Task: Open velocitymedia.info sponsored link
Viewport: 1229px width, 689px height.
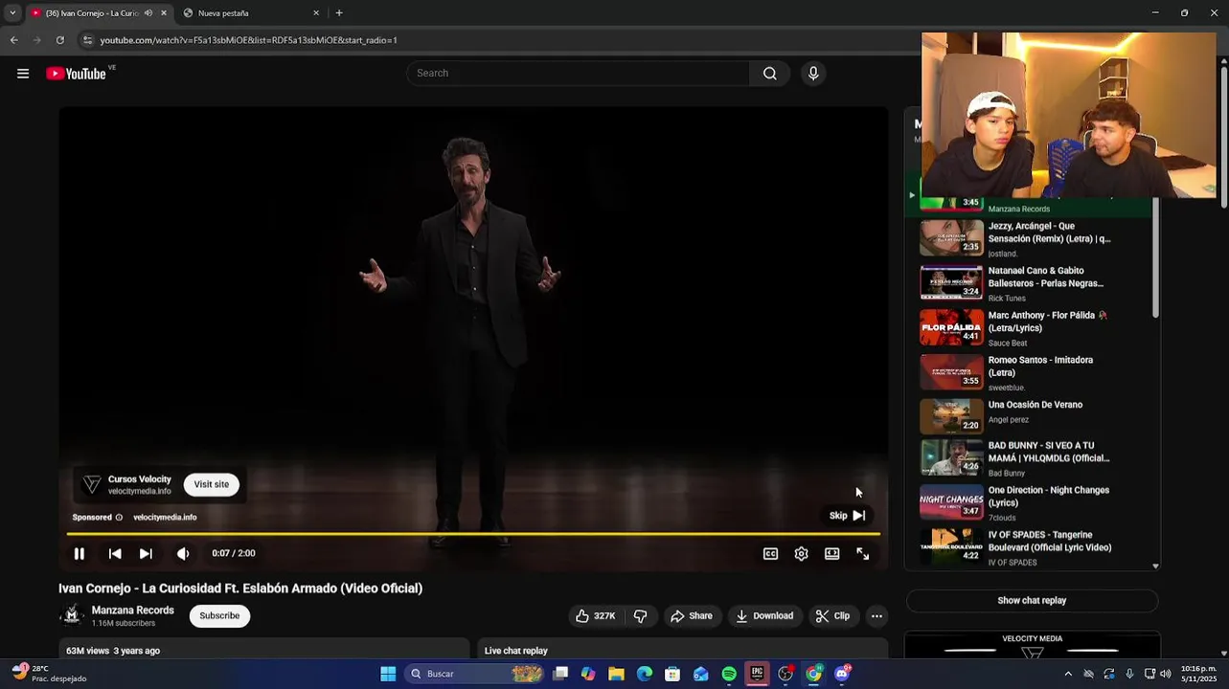Action: [165, 517]
